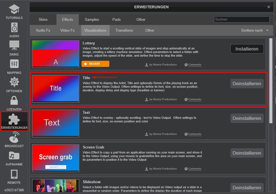The image size is (276, 194).
Task: Open Audio settings speaker icon
Action: pyautogui.click(x=14, y=28)
